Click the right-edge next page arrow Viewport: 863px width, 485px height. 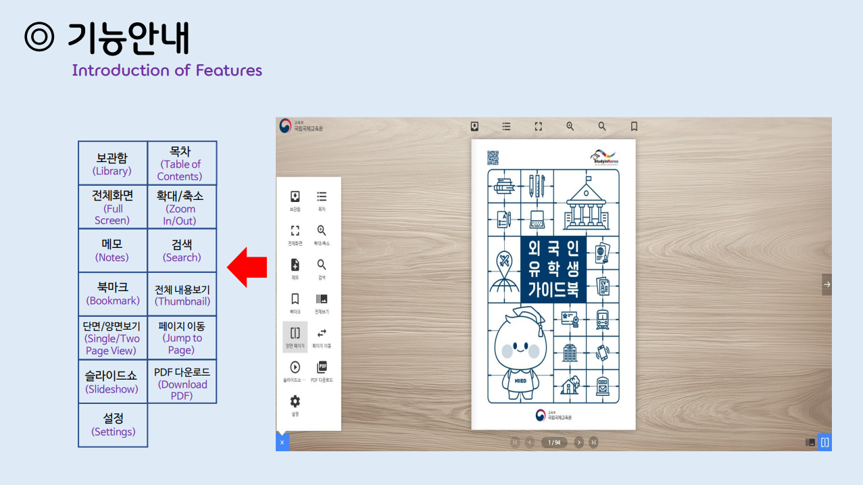pos(827,284)
